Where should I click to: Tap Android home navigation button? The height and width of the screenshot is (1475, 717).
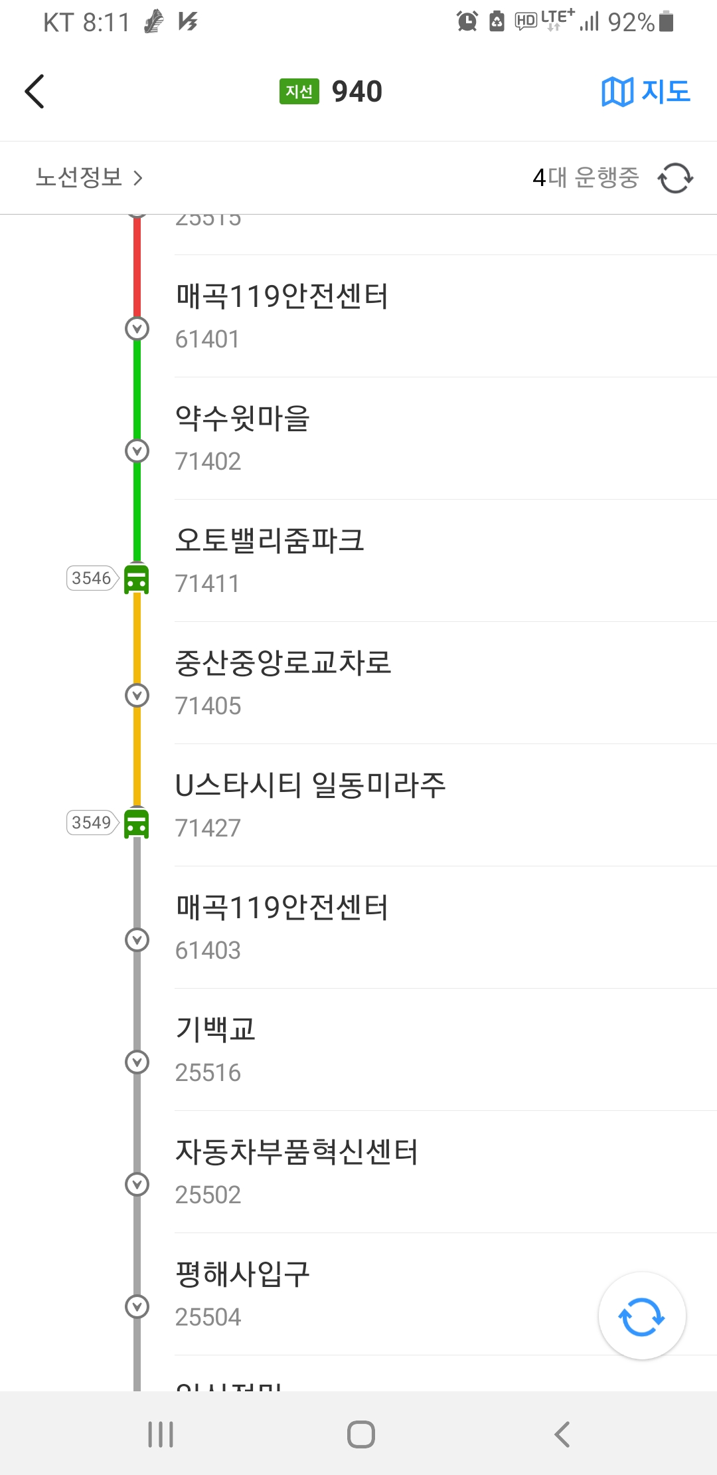360,1434
